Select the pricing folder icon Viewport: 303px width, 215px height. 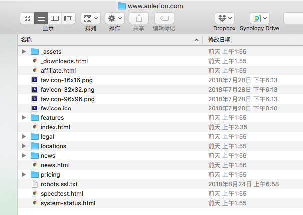(35, 174)
